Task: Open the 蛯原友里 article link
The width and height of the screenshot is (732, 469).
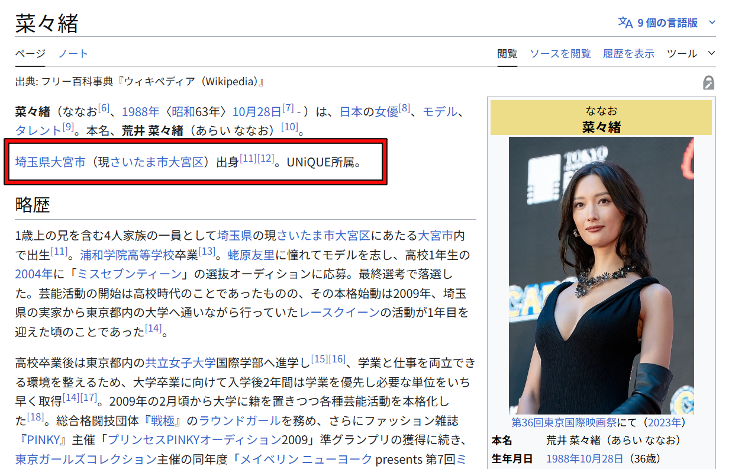Action: [x=251, y=255]
